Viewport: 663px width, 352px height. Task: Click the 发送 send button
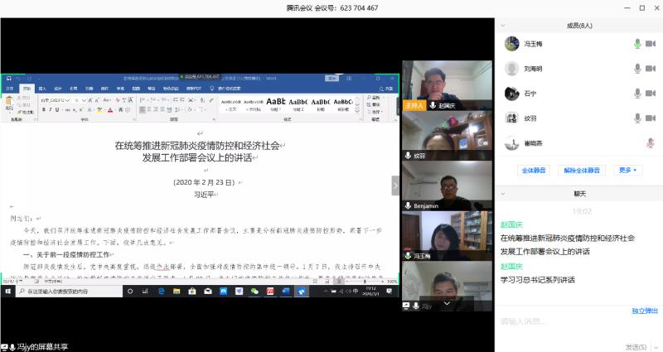click(636, 346)
